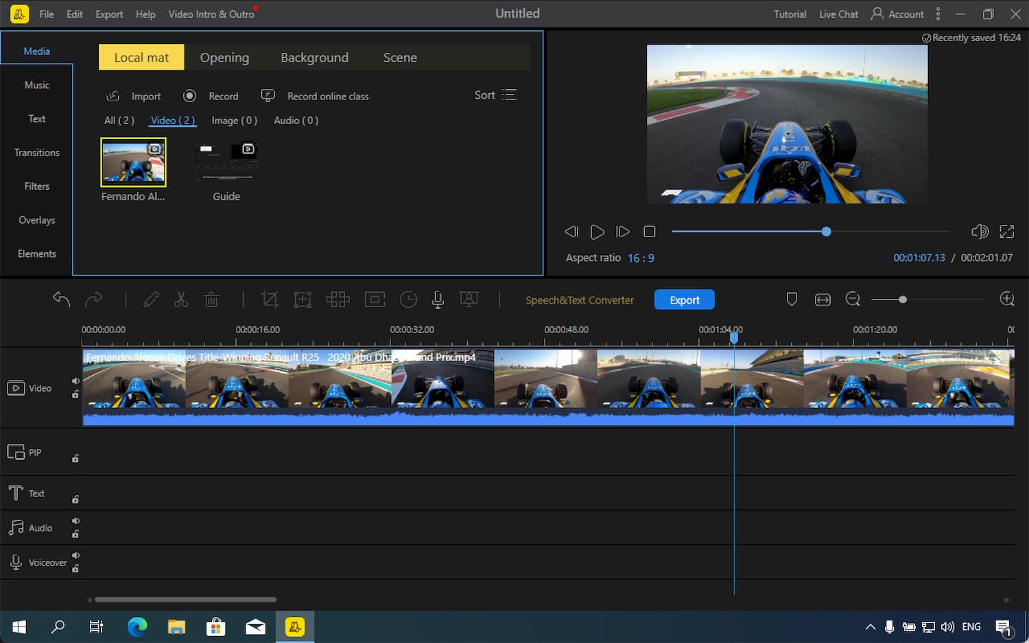This screenshot has width=1029, height=643.
Task: Show All ( 2 ) media
Action: [119, 121]
